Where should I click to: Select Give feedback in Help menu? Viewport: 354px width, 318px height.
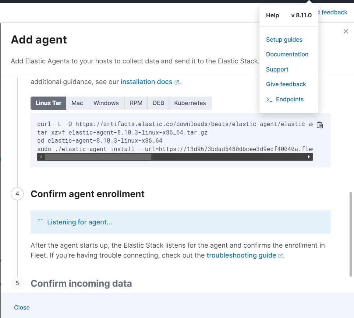pos(286,84)
